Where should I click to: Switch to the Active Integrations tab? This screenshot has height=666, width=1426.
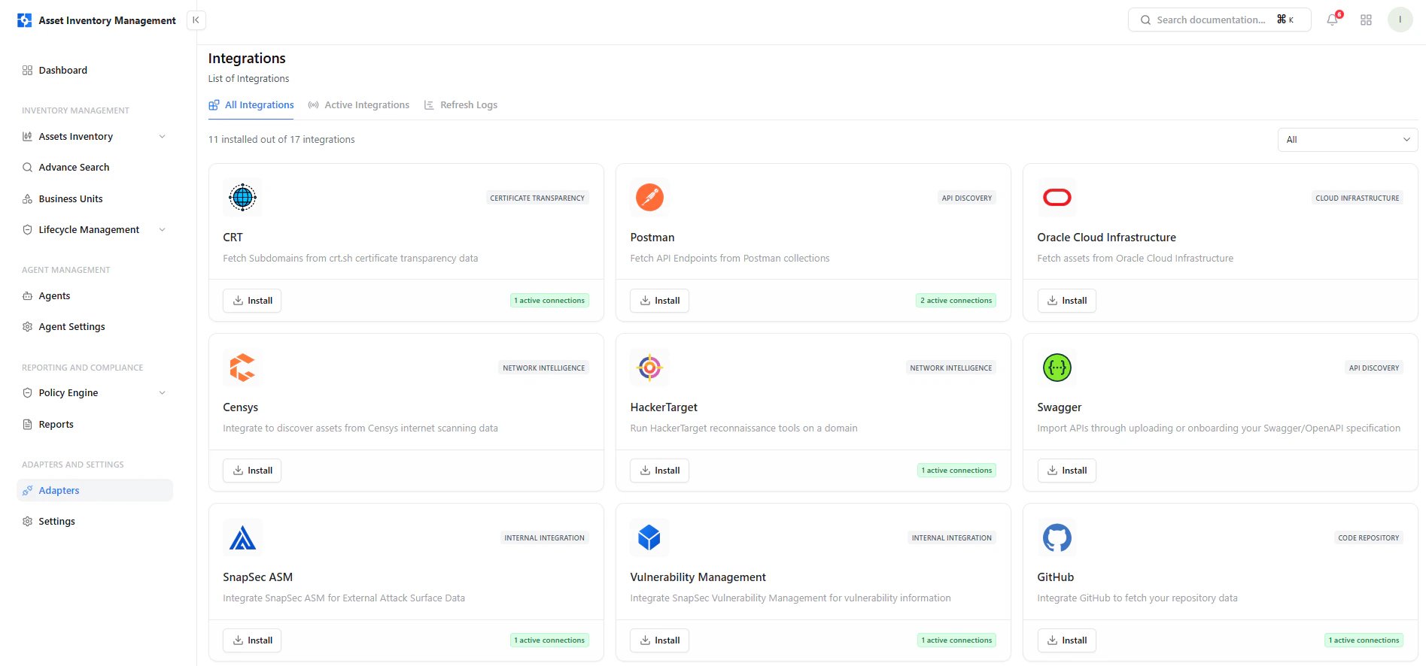(x=359, y=105)
